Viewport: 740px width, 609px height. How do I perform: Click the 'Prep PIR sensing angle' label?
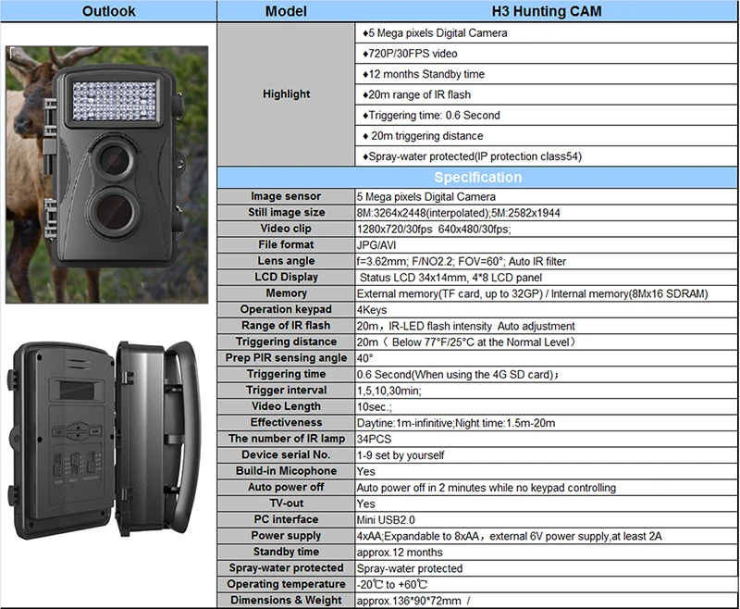(x=286, y=358)
